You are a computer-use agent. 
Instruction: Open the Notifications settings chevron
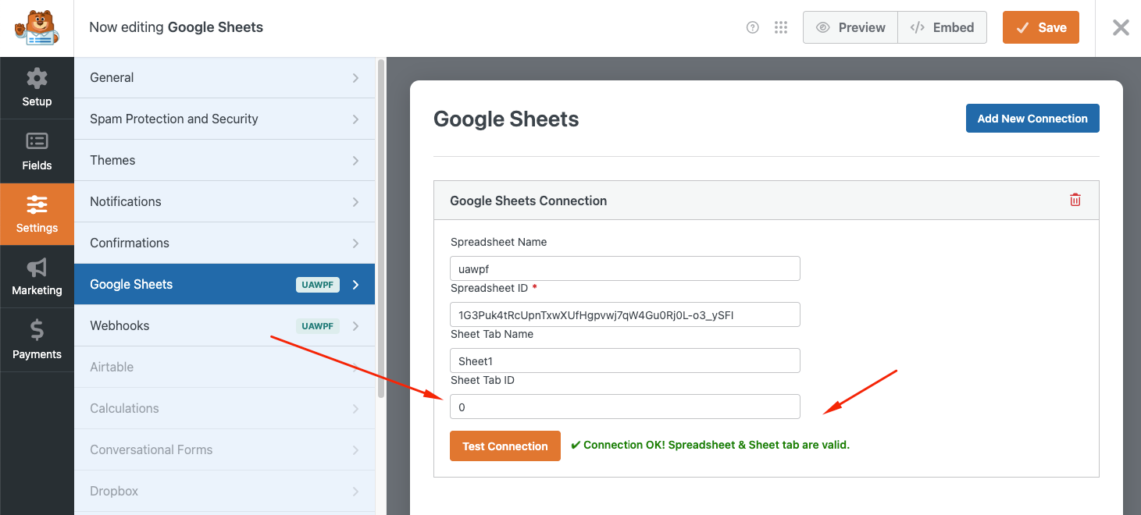355,201
